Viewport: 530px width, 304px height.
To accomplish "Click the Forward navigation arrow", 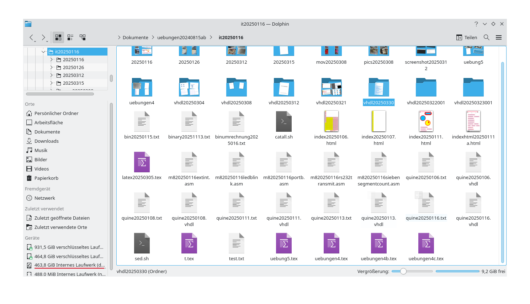I will (43, 37).
